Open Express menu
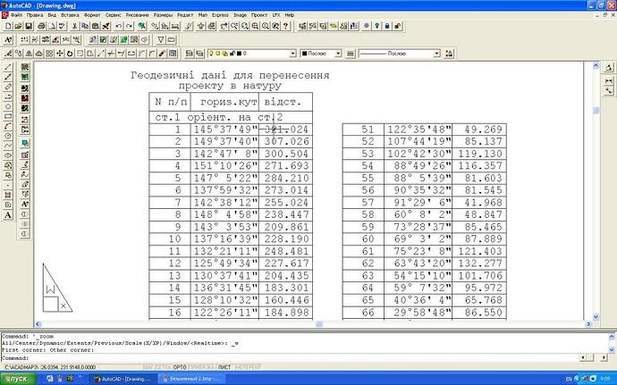 point(220,15)
